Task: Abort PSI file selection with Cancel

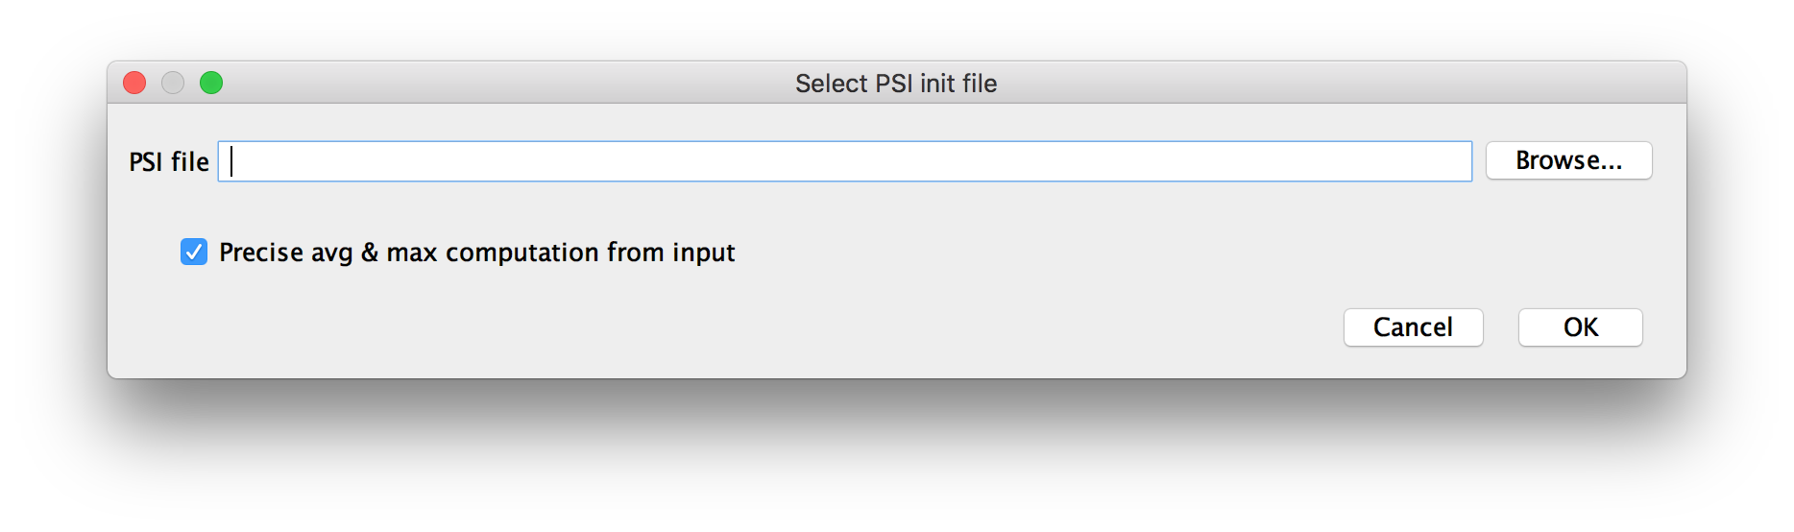Action: [1413, 327]
